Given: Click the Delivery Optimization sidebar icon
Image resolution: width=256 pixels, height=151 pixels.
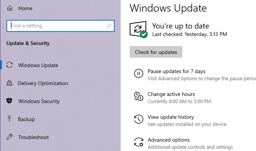Looking at the screenshot, I should tap(10, 83).
